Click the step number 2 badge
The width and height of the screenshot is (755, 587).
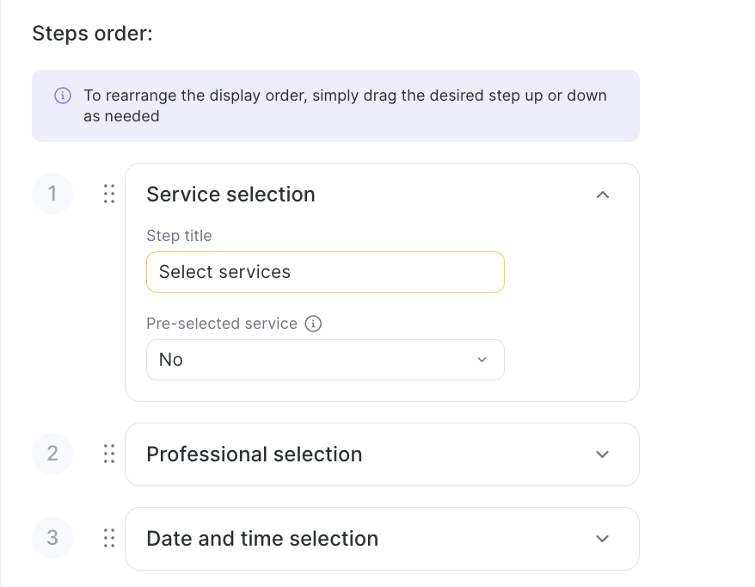52,454
